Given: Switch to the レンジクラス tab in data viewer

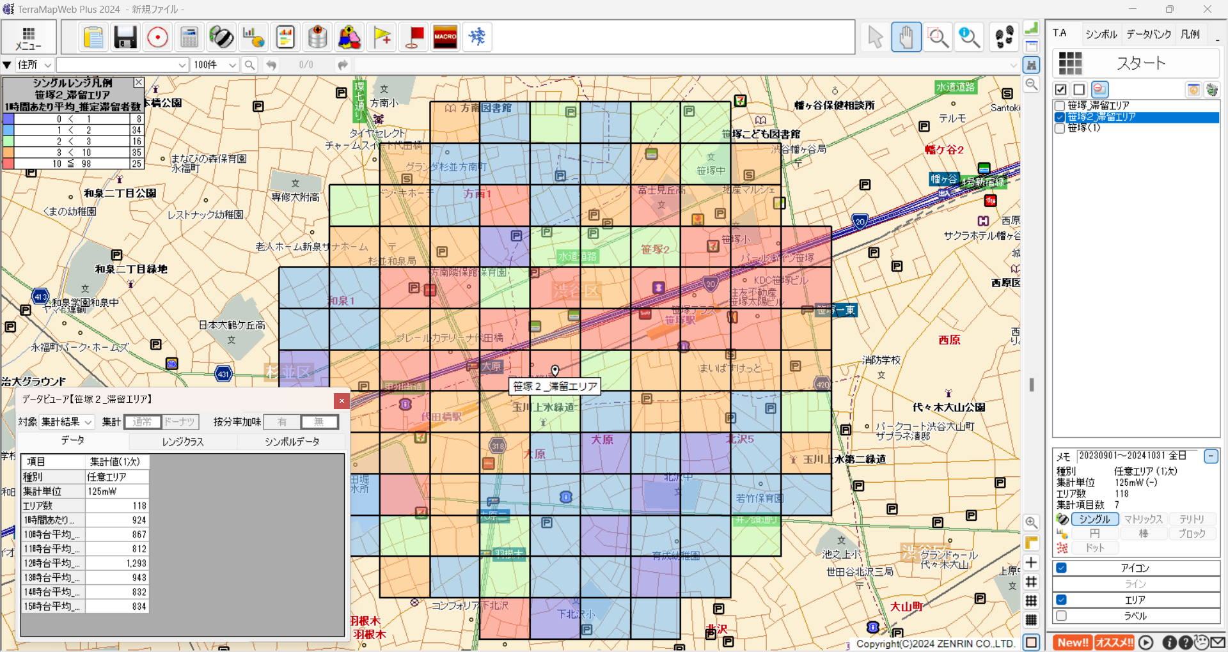Looking at the screenshot, I should (x=183, y=442).
